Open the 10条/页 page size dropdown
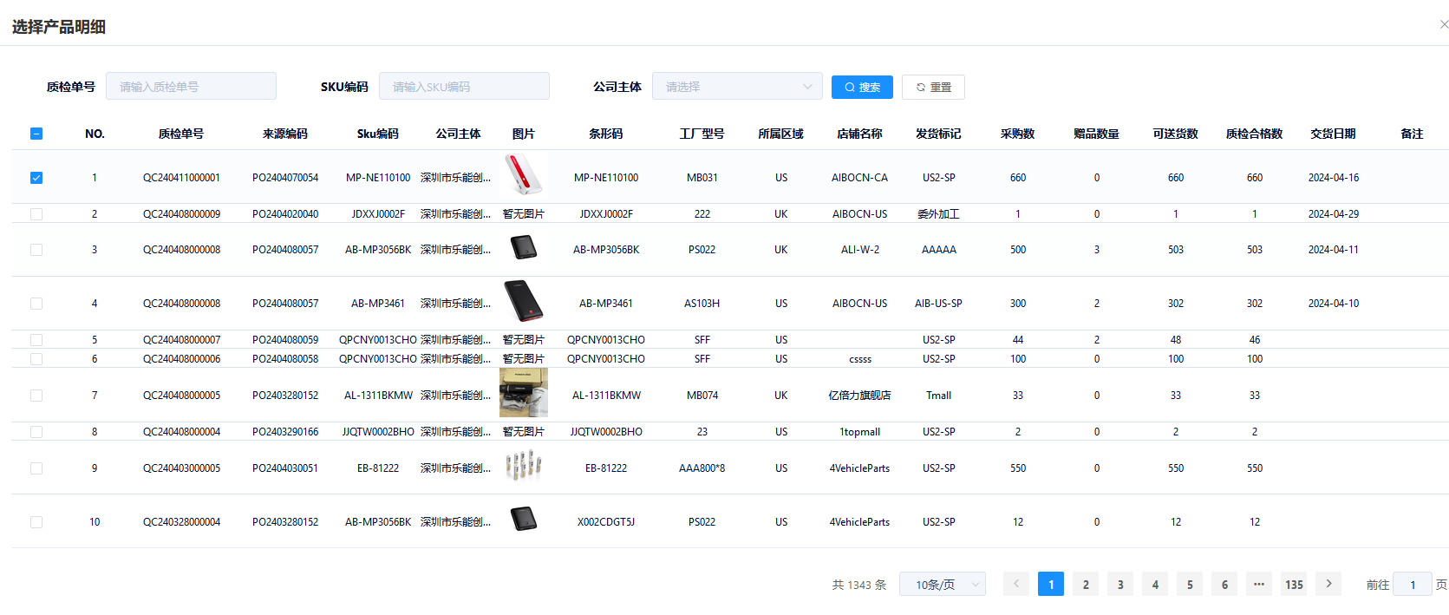The width and height of the screenshot is (1449, 615). pos(943,585)
